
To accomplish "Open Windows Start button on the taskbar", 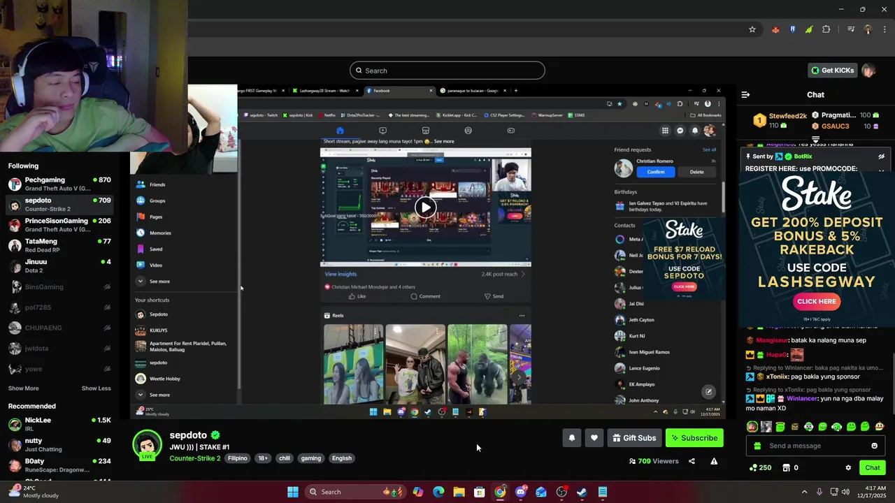I will click(x=293, y=492).
